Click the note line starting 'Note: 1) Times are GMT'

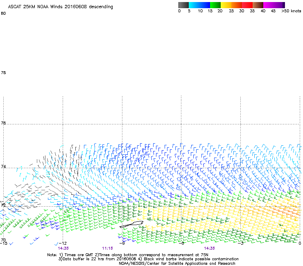click(x=128, y=255)
